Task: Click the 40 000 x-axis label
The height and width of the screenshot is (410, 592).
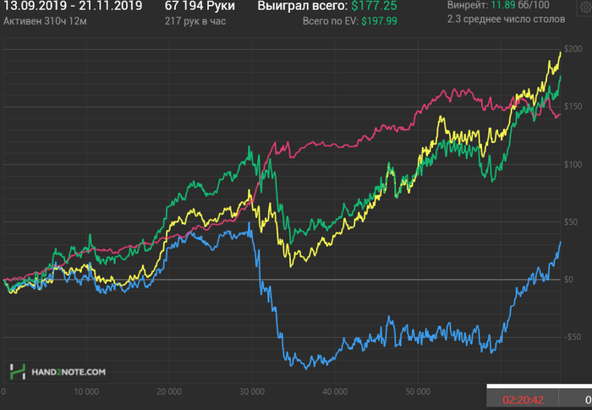Action: point(335,391)
